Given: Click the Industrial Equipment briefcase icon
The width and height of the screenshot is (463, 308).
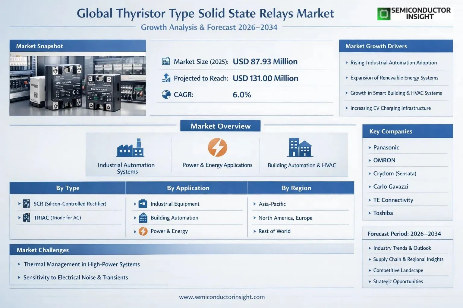Looking at the screenshot, I should coord(143,204).
